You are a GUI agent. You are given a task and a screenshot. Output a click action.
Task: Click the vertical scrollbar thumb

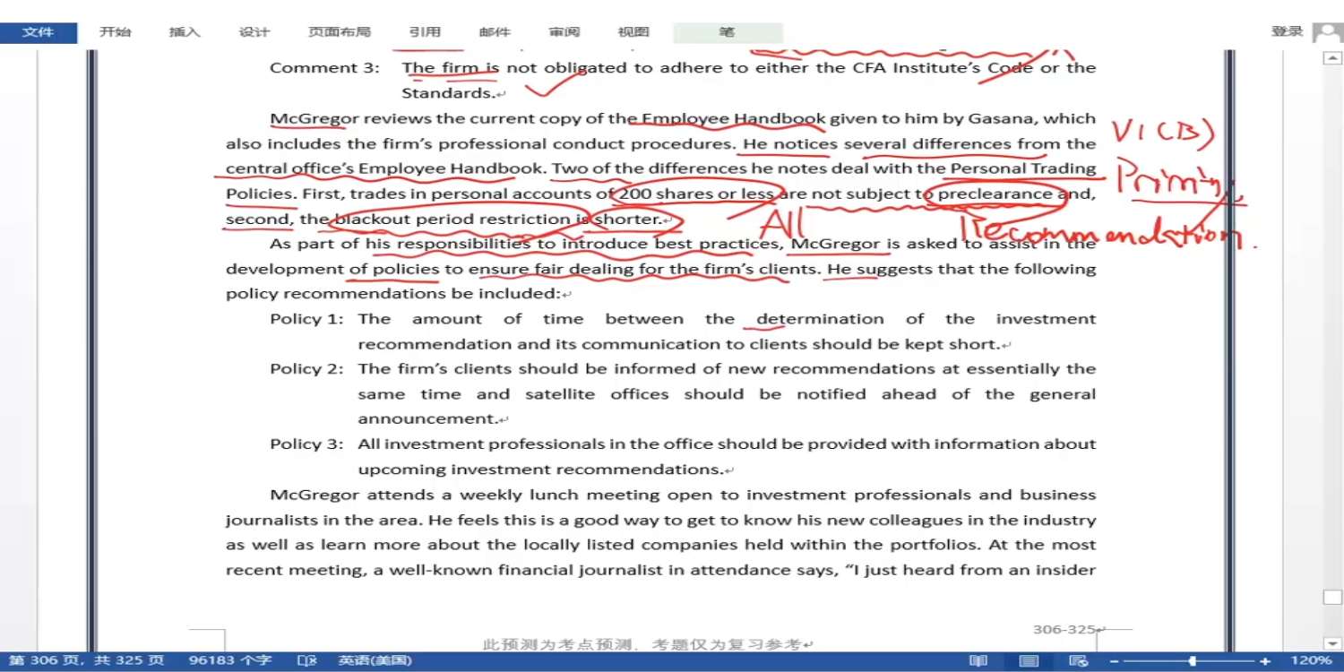point(1331,597)
